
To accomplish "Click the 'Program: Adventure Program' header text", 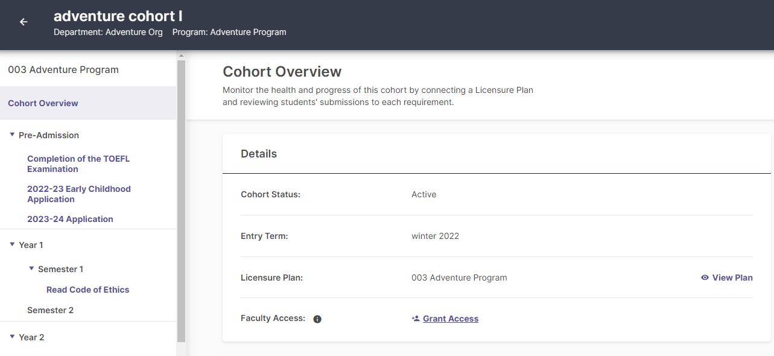I will [x=229, y=32].
